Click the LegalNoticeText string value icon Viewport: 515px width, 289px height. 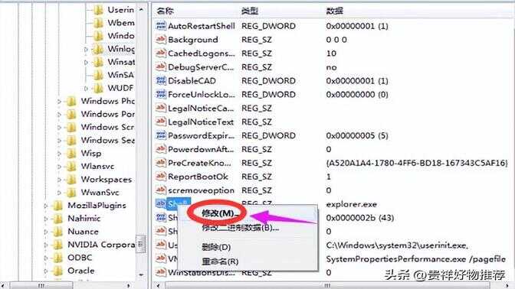(161, 122)
